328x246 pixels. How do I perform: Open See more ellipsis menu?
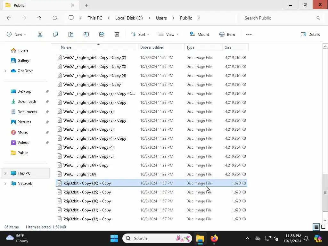(249, 35)
